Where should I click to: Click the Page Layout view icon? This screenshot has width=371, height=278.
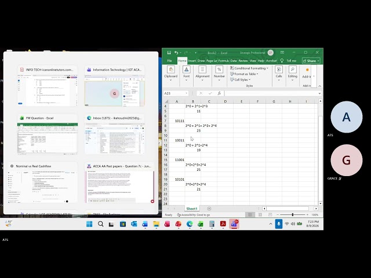click(x=260, y=215)
